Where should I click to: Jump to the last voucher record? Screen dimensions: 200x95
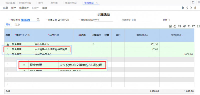point(195,8)
